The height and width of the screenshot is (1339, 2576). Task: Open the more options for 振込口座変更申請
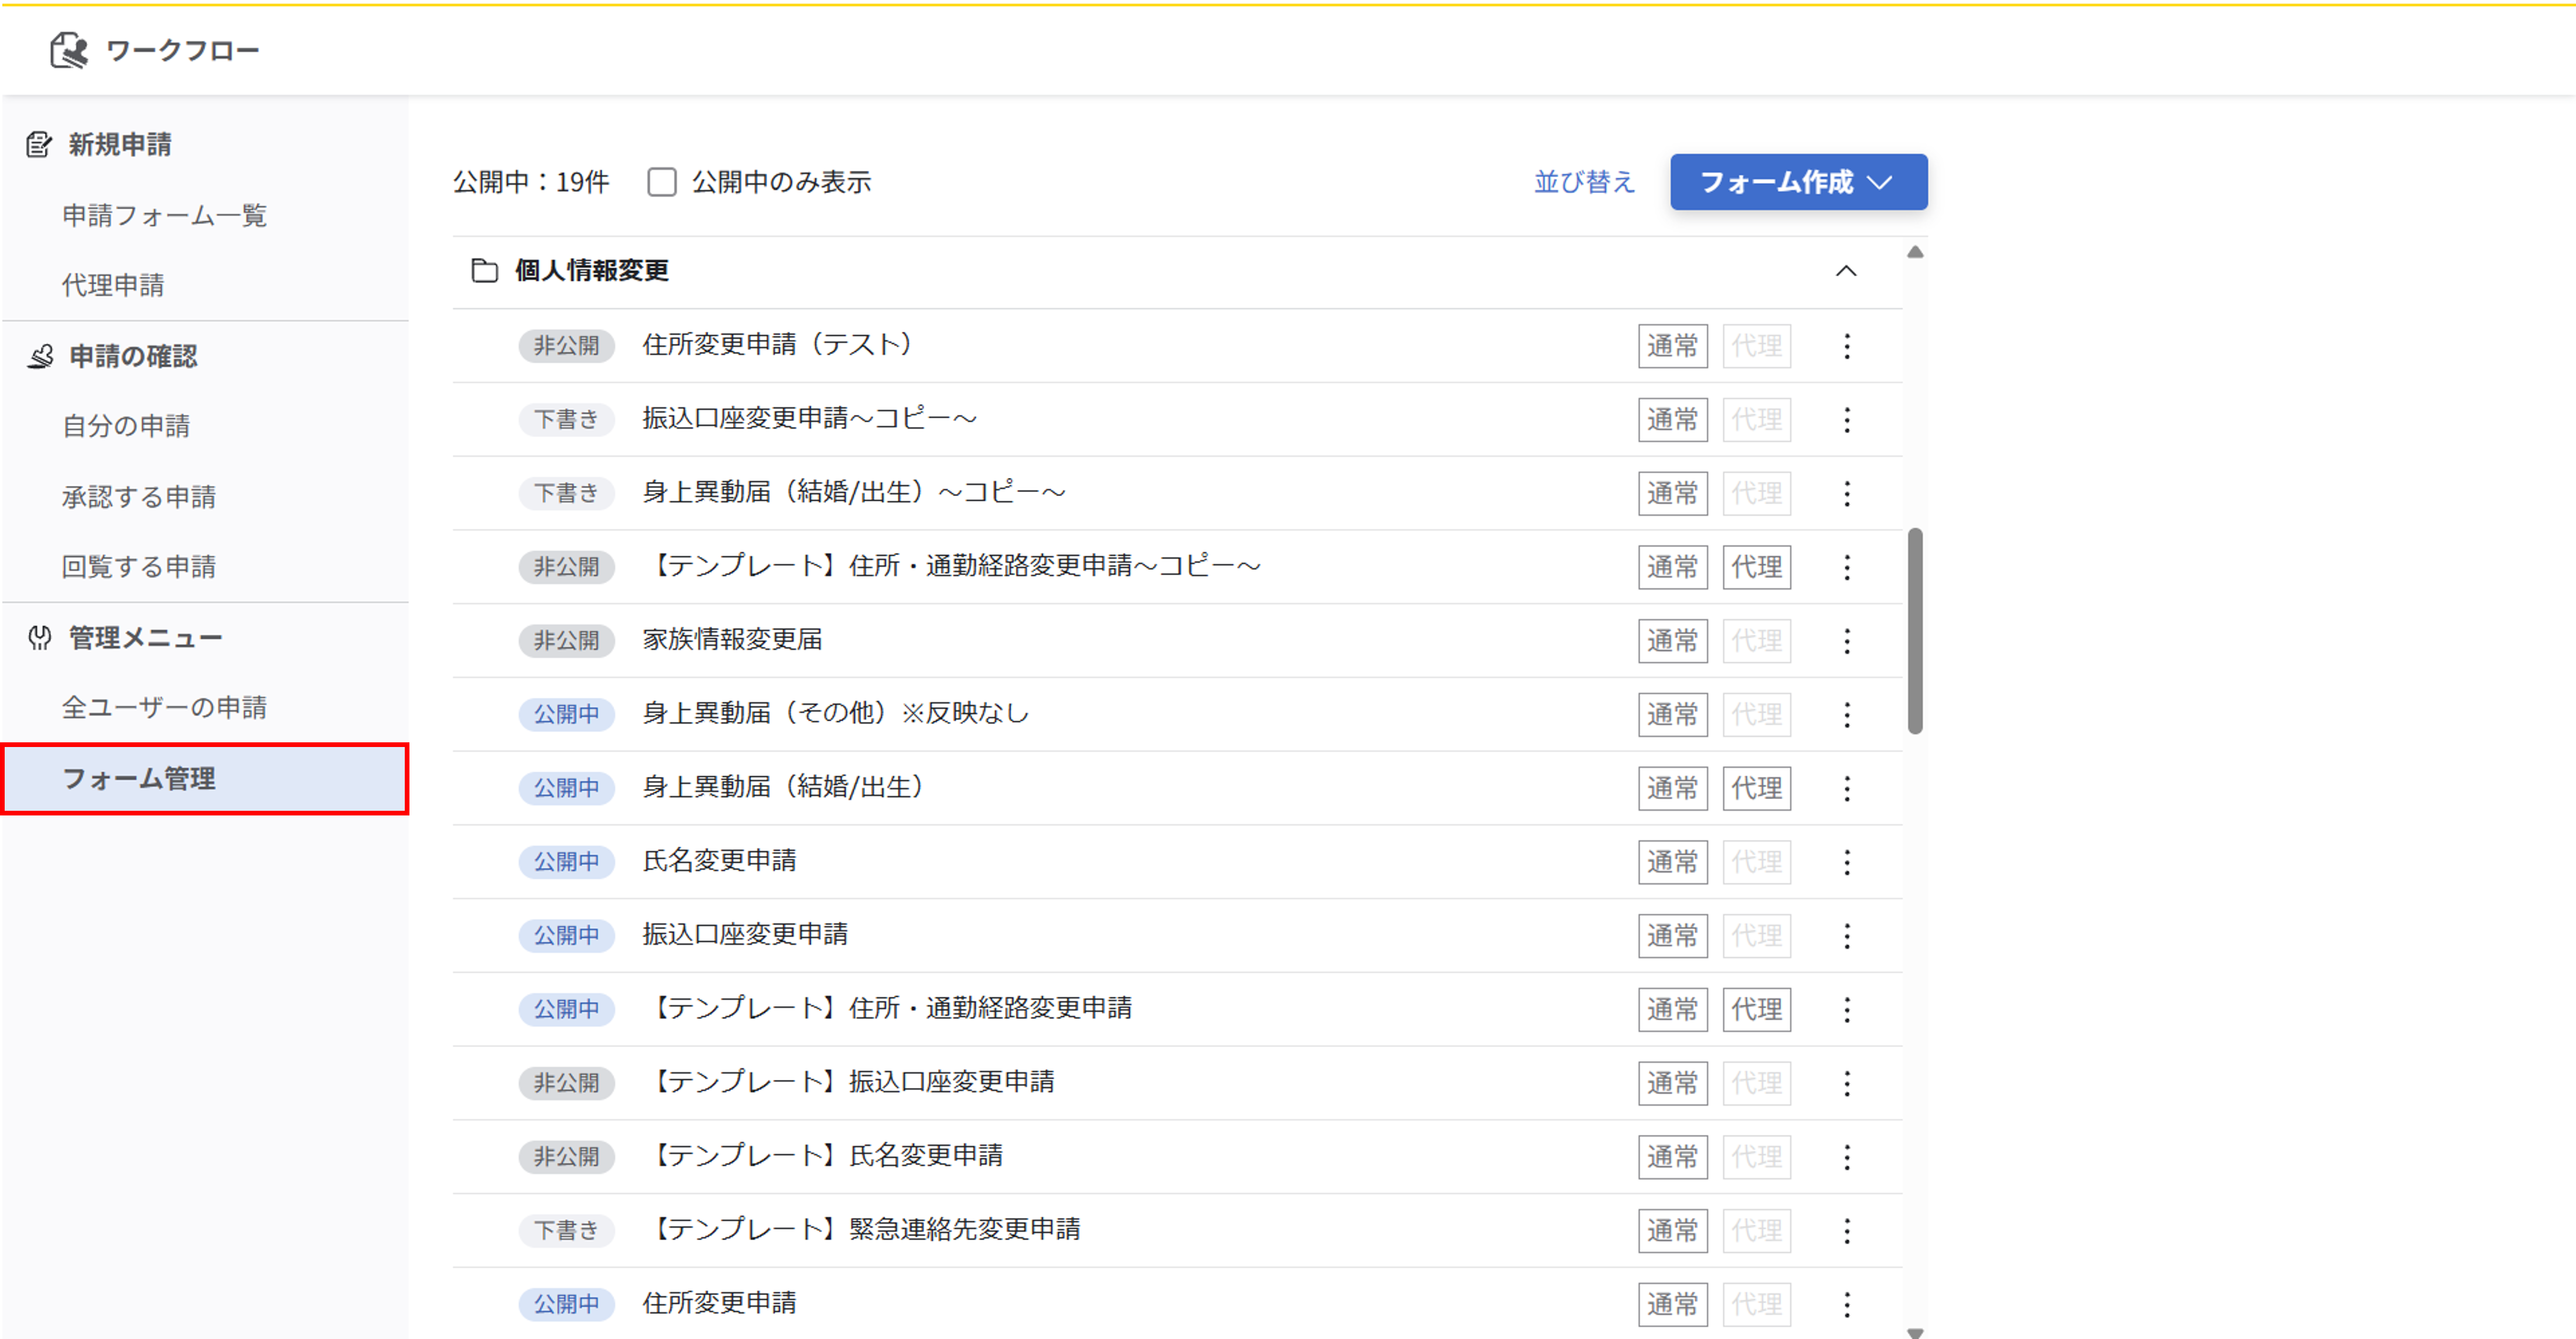tap(1846, 936)
